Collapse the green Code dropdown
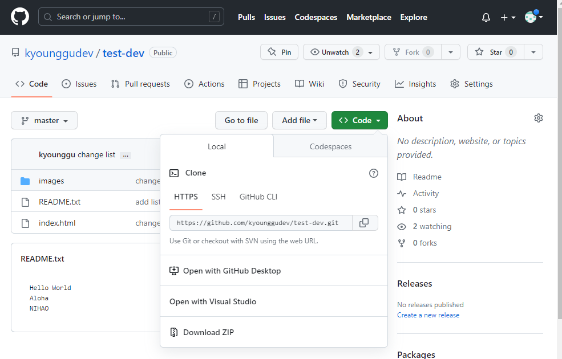The height and width of the screenshot is (359, 562). point(359,121)
